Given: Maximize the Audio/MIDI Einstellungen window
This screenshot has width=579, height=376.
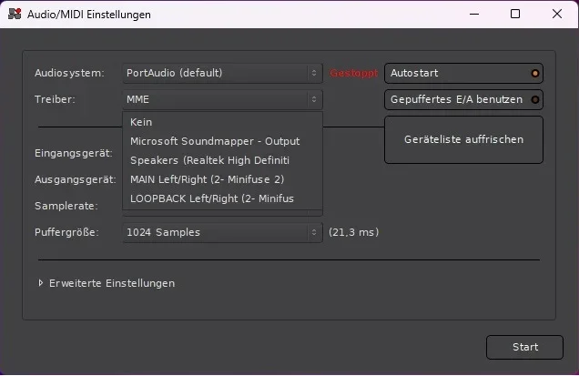Looking at the screenshot, I should pyautogui.click(x=515, y=14).
